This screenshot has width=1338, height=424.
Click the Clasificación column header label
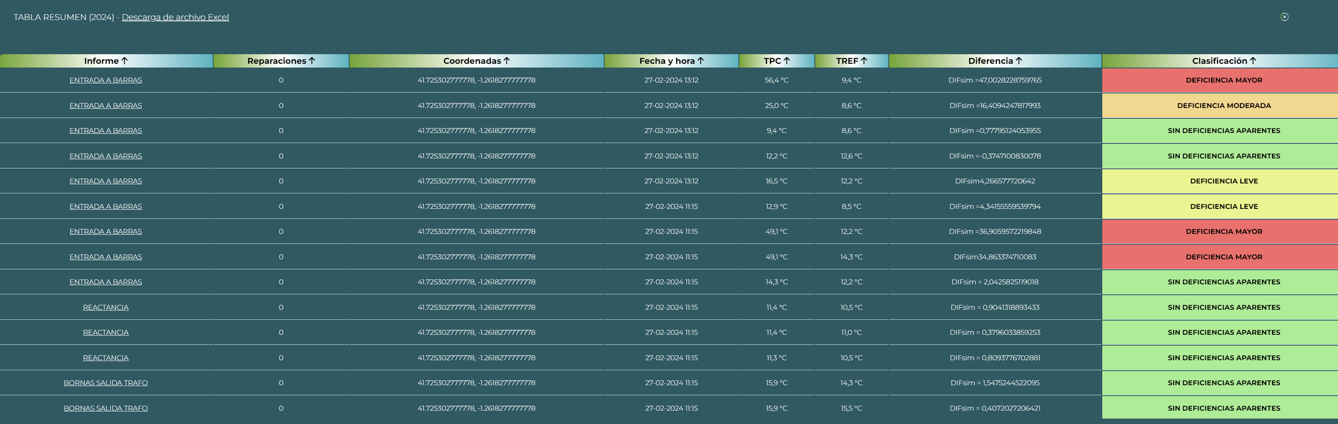[x=1219, y=61]
